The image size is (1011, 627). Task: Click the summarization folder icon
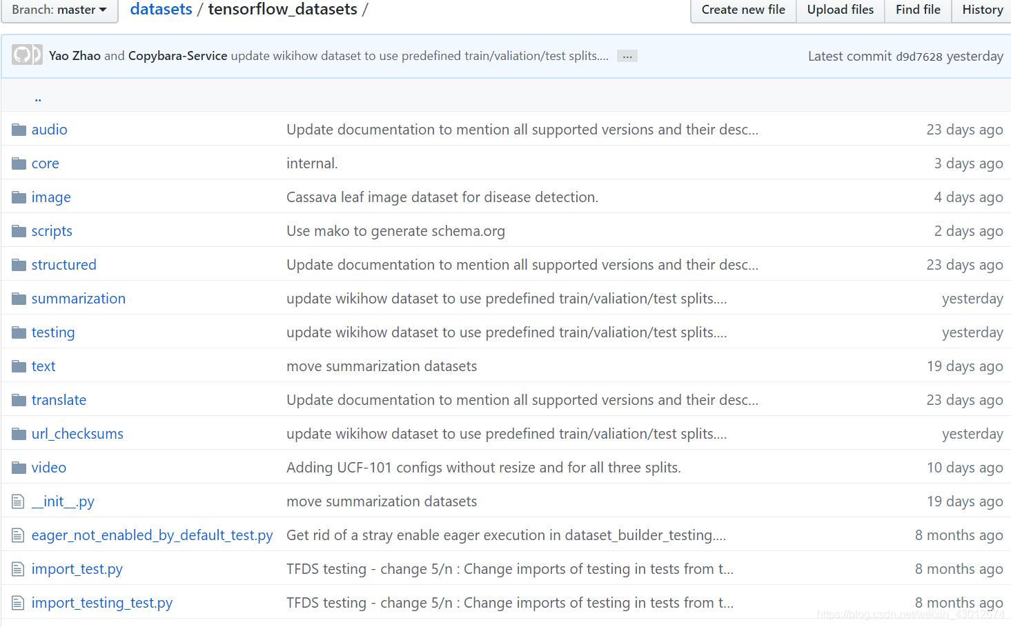coord(19,299)
